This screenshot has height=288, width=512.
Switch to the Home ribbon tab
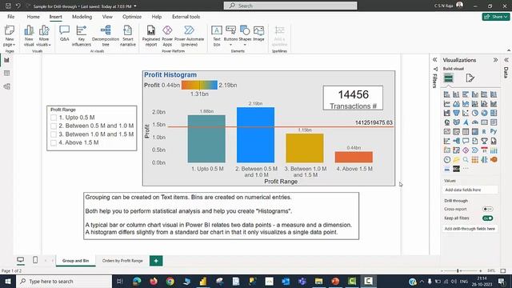click(34, 17)
